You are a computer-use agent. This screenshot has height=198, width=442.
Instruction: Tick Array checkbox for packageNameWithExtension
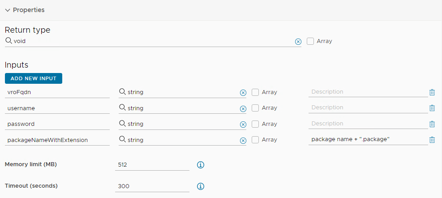255,140
